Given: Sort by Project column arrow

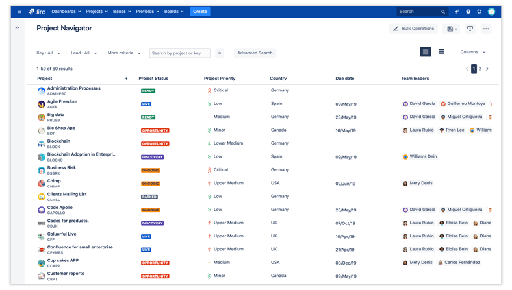Looking at the screenshot, I should (x=126, y=79).
